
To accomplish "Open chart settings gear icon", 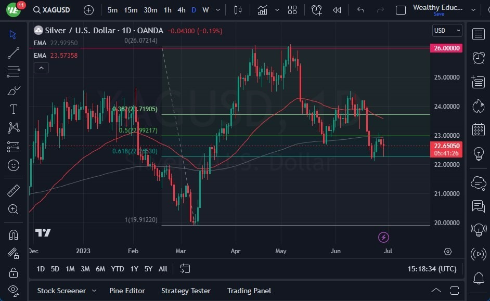I will (x=448, y=252).
